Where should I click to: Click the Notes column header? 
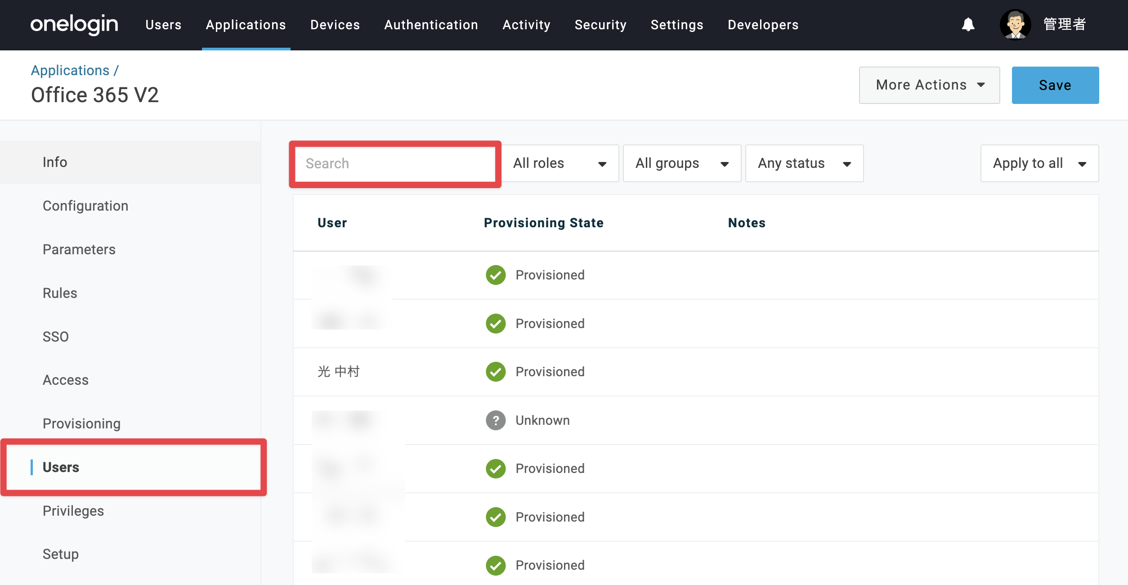[747, 223]
